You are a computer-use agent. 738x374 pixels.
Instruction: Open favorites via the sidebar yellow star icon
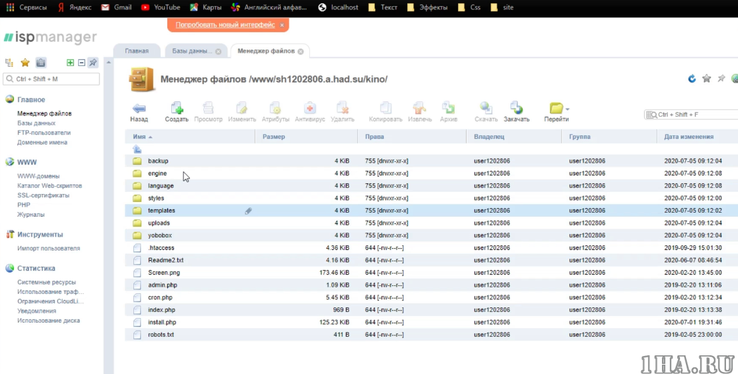25,63
